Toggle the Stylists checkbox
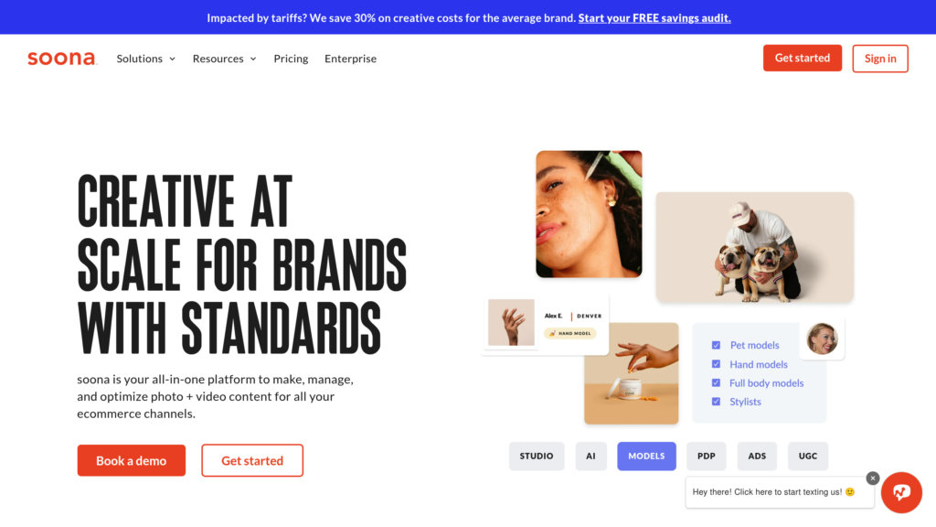 716,402
